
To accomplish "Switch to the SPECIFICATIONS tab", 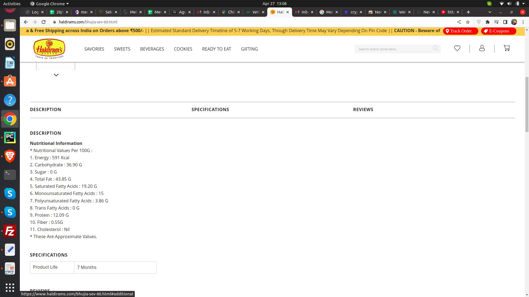I will 210,109.
